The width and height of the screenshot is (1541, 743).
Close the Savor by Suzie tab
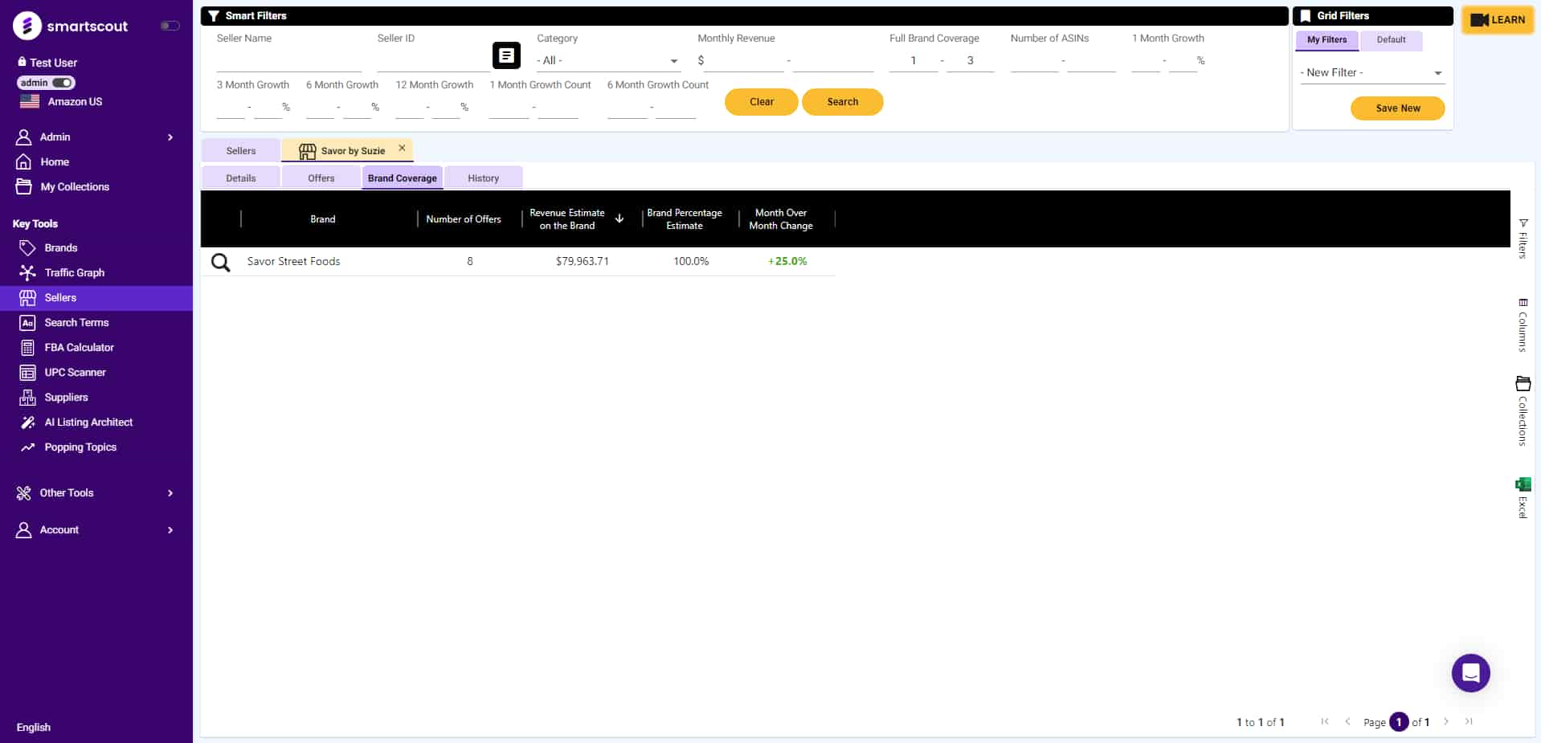(402, 148)
